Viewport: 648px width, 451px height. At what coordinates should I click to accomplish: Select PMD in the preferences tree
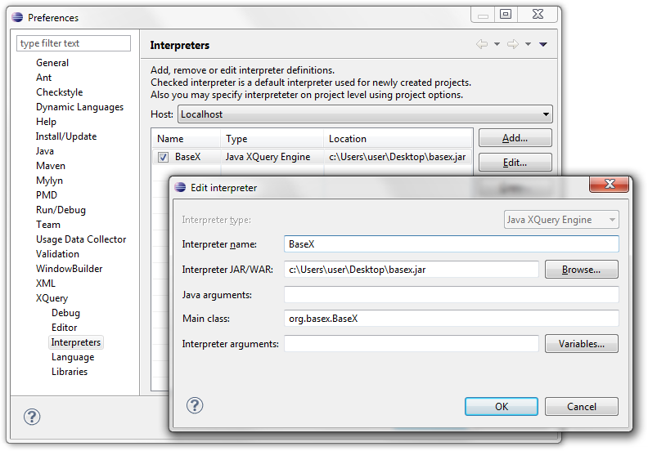coord(47,195)
